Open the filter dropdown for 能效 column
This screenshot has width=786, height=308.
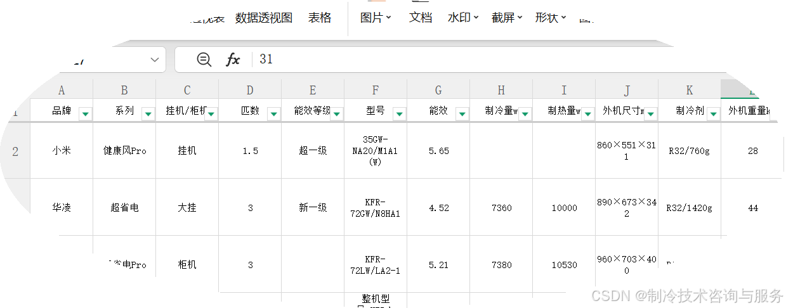(x=462, y=113)
